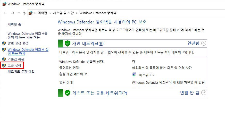Go up one level with the up arrow
Viewport: 225px width, 118px height.
[24, 13]
